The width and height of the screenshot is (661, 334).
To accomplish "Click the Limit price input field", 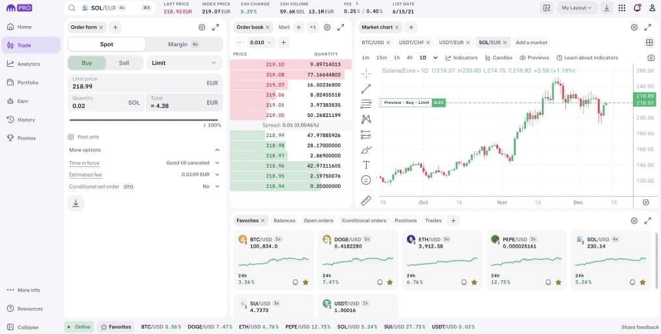I will pyautogui.click(x=145, y=83).
